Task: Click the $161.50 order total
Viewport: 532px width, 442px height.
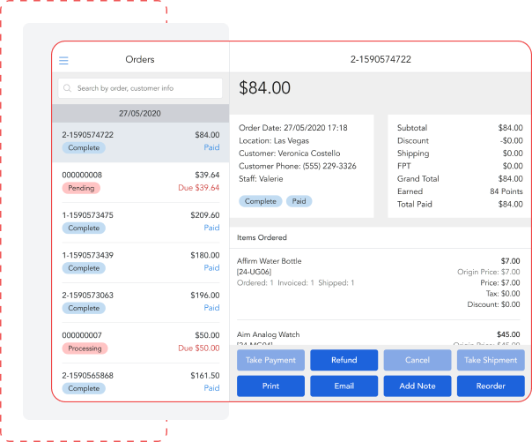Action: 205,376
